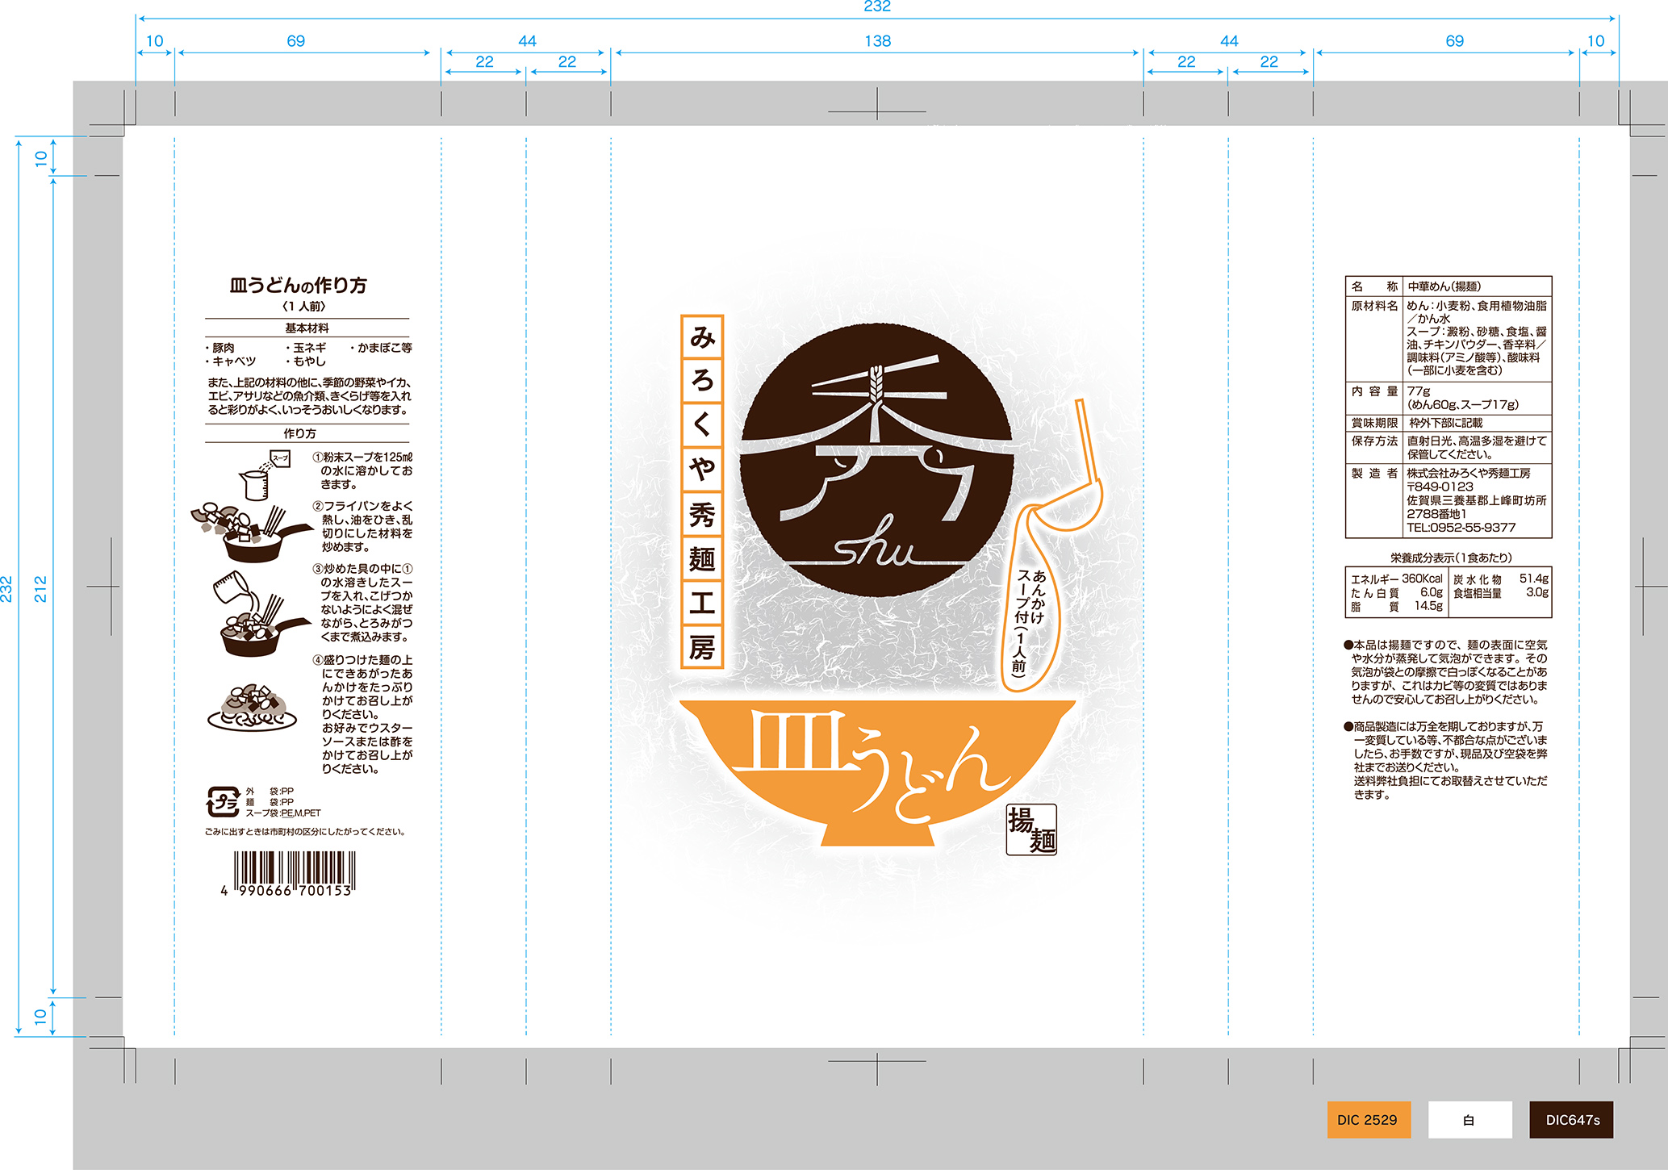Image resolution: width=1668 pixels, height=1170 pixels.
Task: Click the 212 height dimension label
Action: pyautogui.click(x=40, y=589)
